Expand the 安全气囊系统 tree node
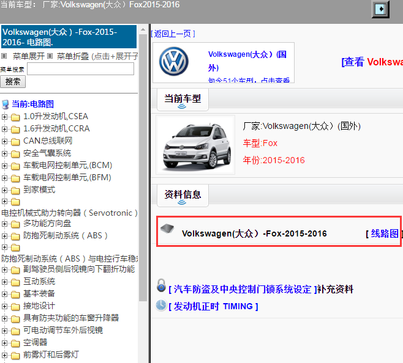 (x=4, y=153)
